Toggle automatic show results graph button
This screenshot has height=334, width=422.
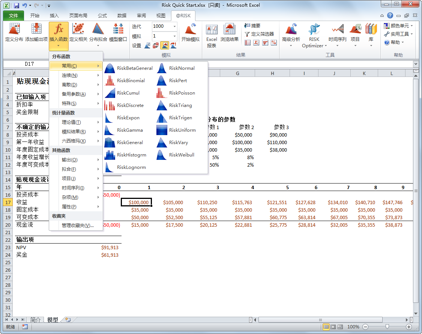click(x=165, y=45)
